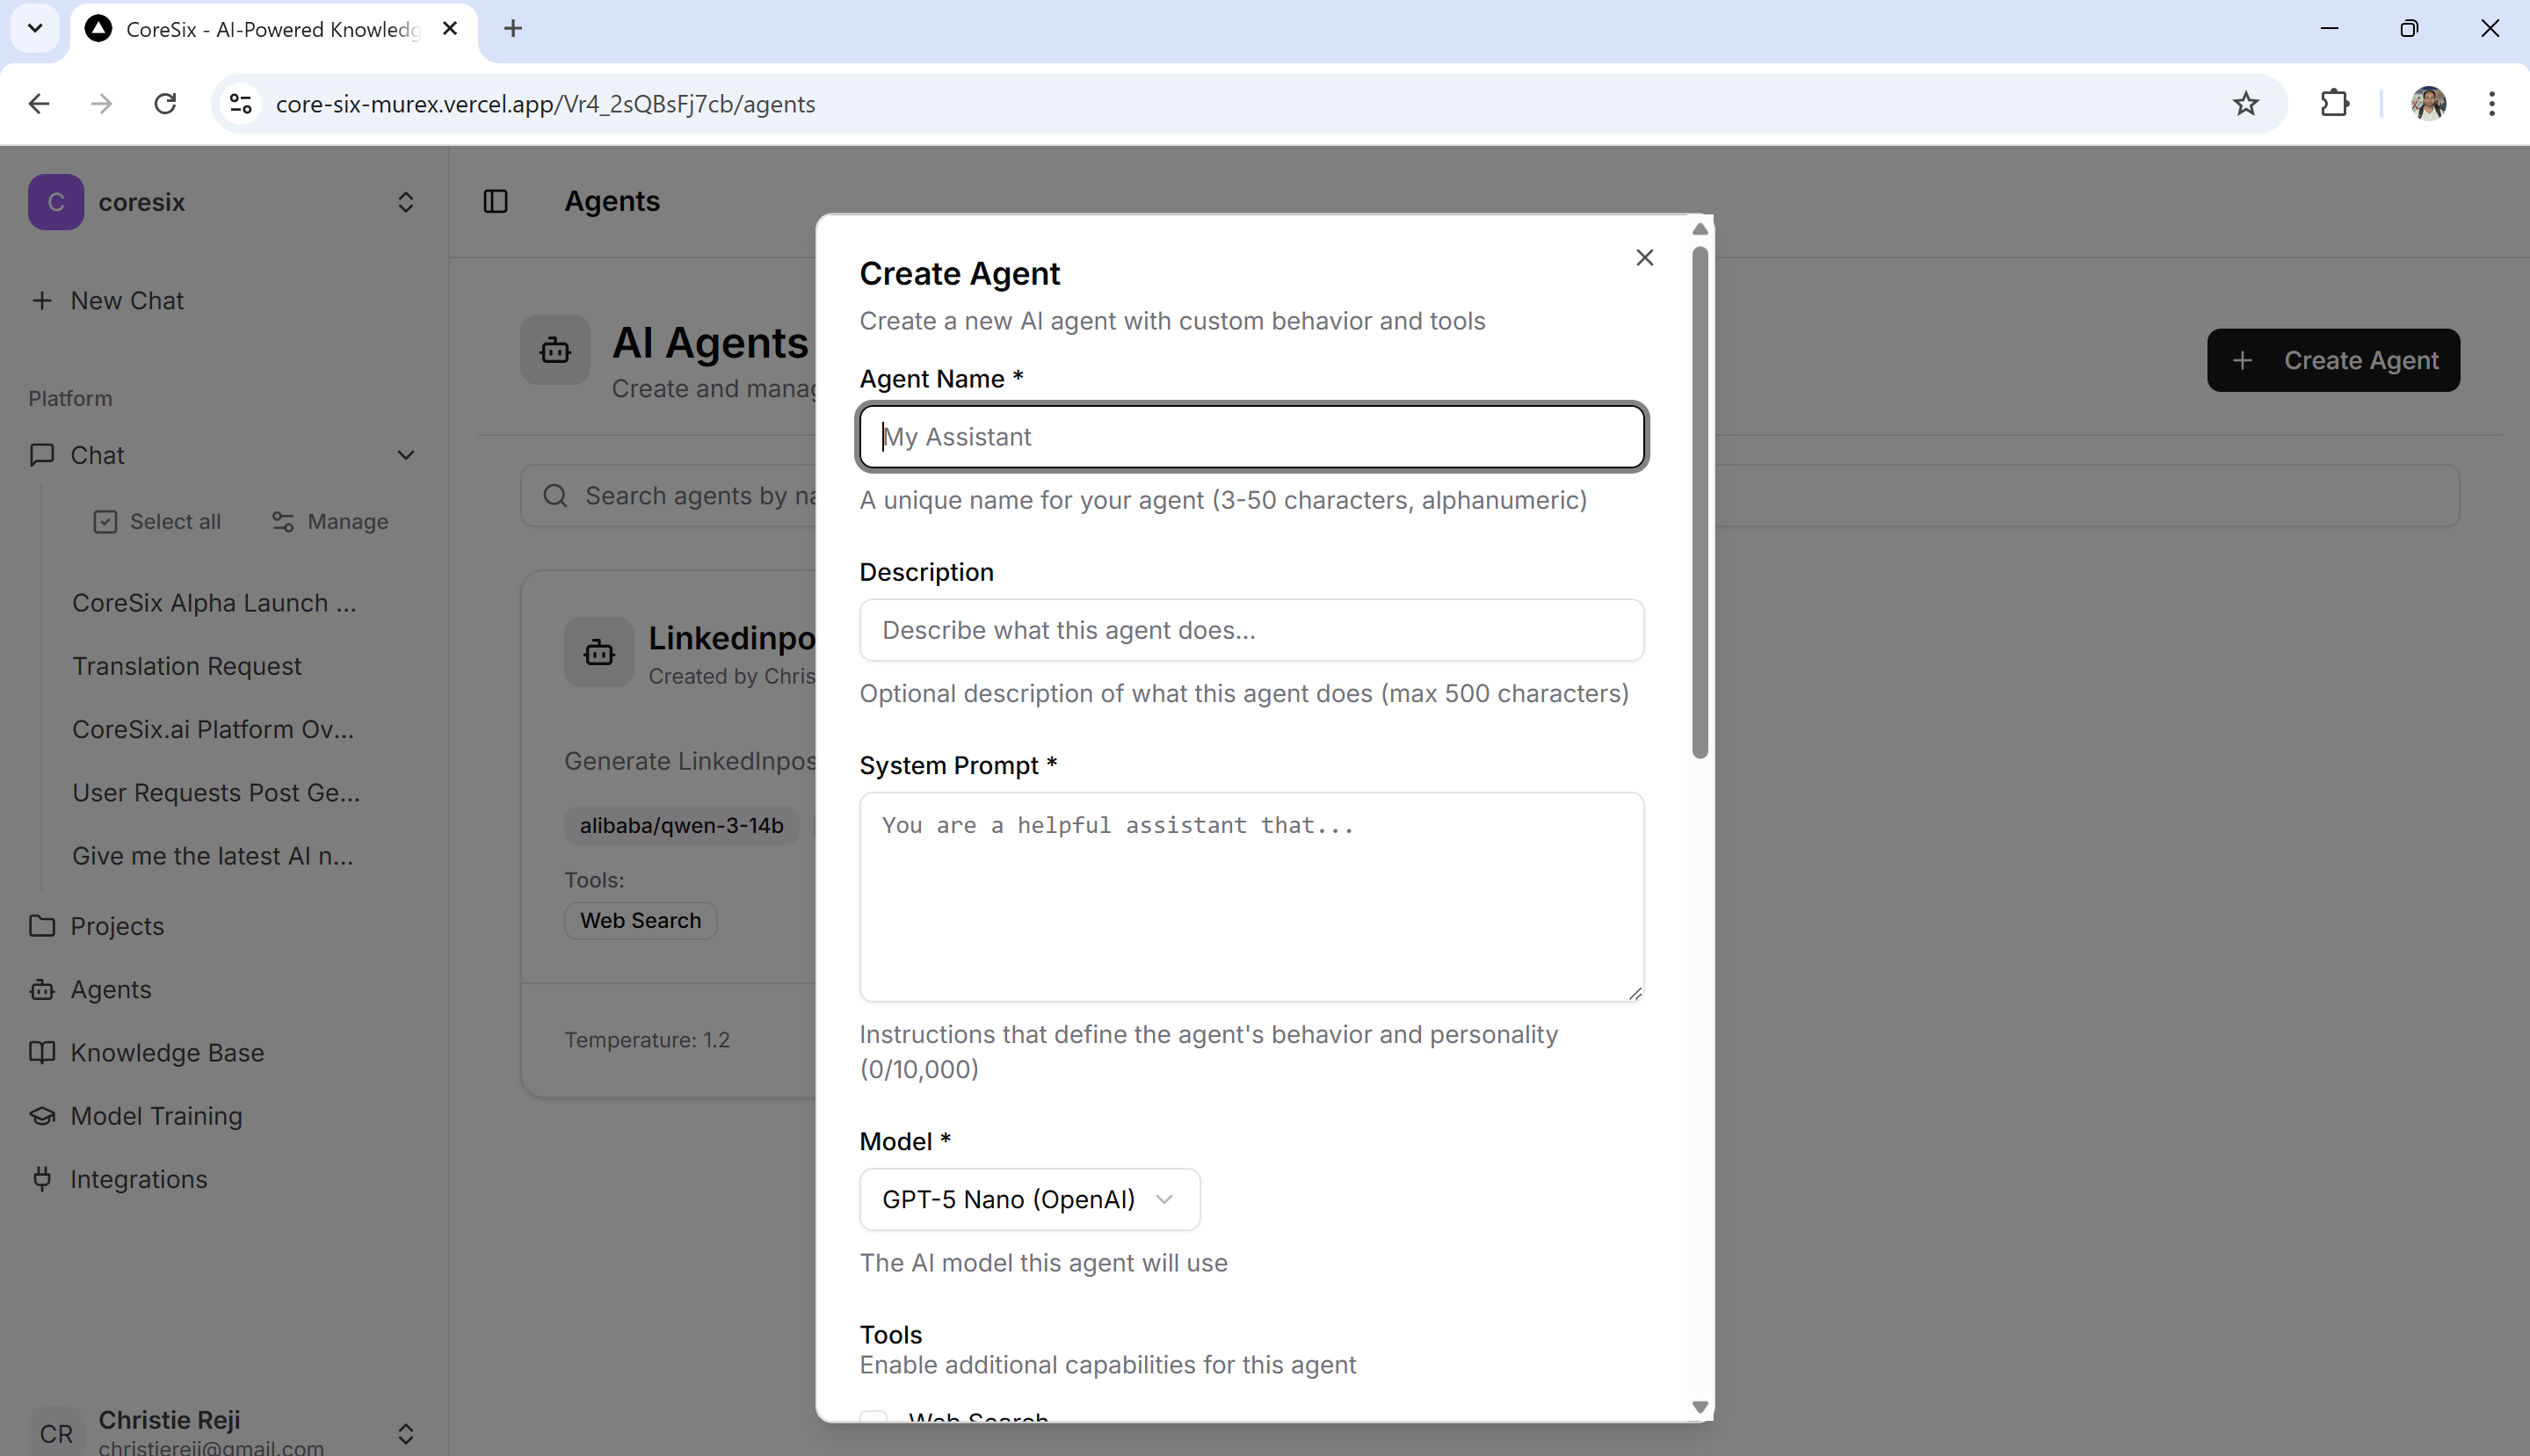
Task: Click the browser reload icon
Action: point(165,104)
